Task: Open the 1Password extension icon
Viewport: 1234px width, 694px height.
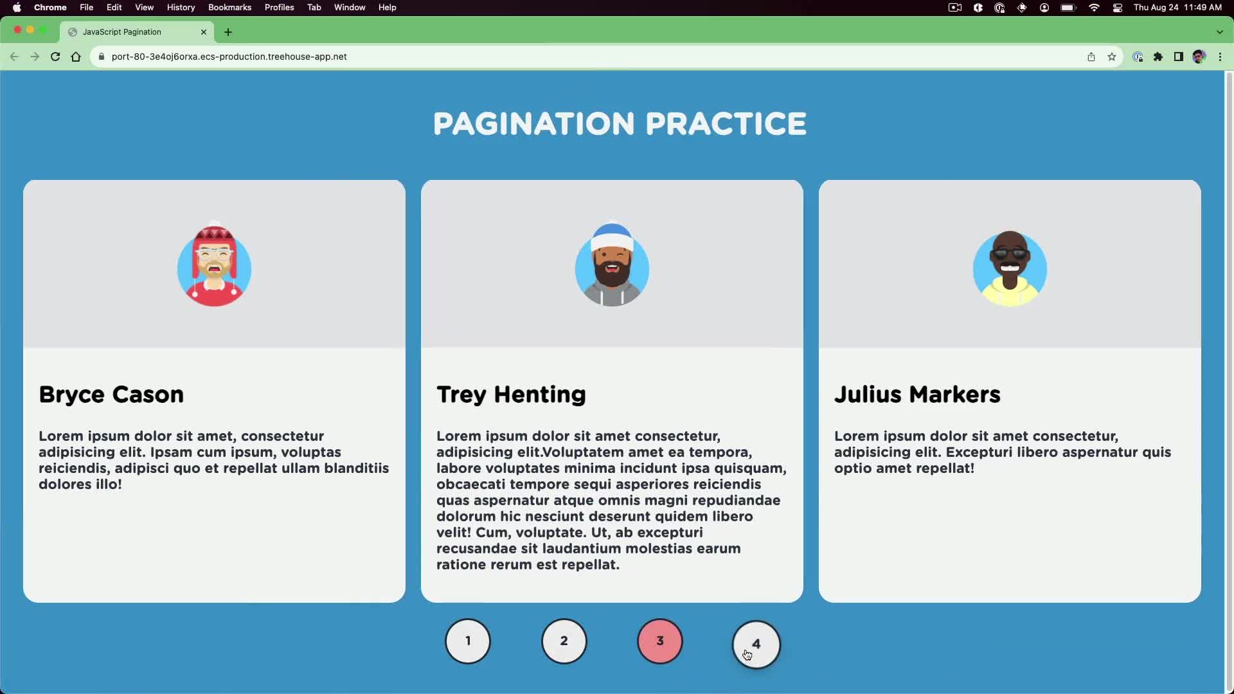Action: point(1138,57)
